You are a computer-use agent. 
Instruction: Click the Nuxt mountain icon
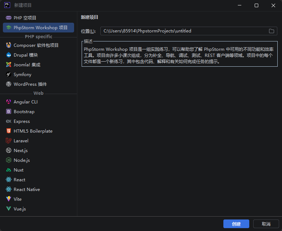pyautogui.click(x=9, y=170)
